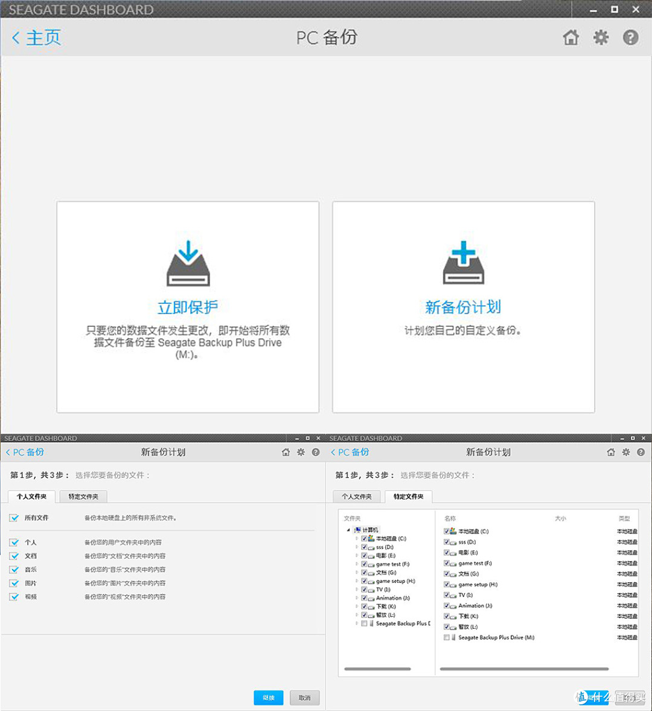Image resolution: width=652 pixels, height=711 pixels.
Task: Uncheck 文档 (G:) checkbox in 名称 list
Action: pyautogui.click(x=447, y=574)
